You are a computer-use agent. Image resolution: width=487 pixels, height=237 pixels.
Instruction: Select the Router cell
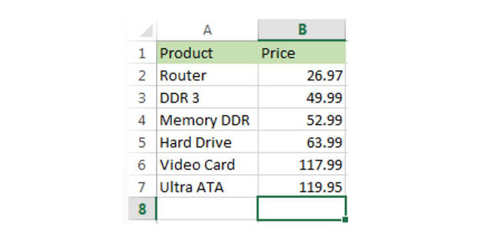[x=207, y=75]
